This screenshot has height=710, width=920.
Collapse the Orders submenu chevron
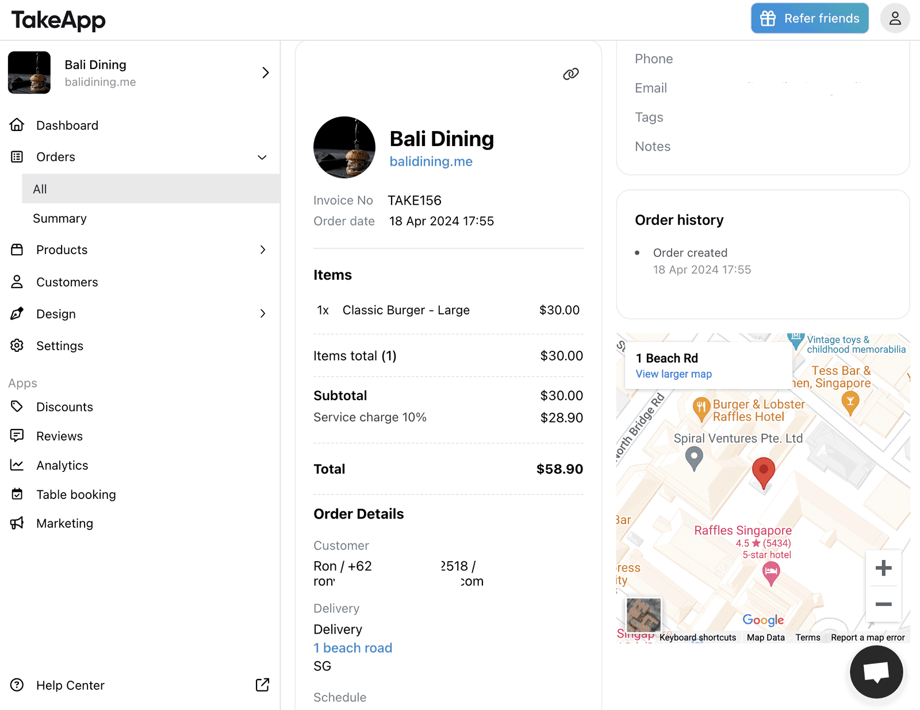pyautogui.click(x=262, y=157)
